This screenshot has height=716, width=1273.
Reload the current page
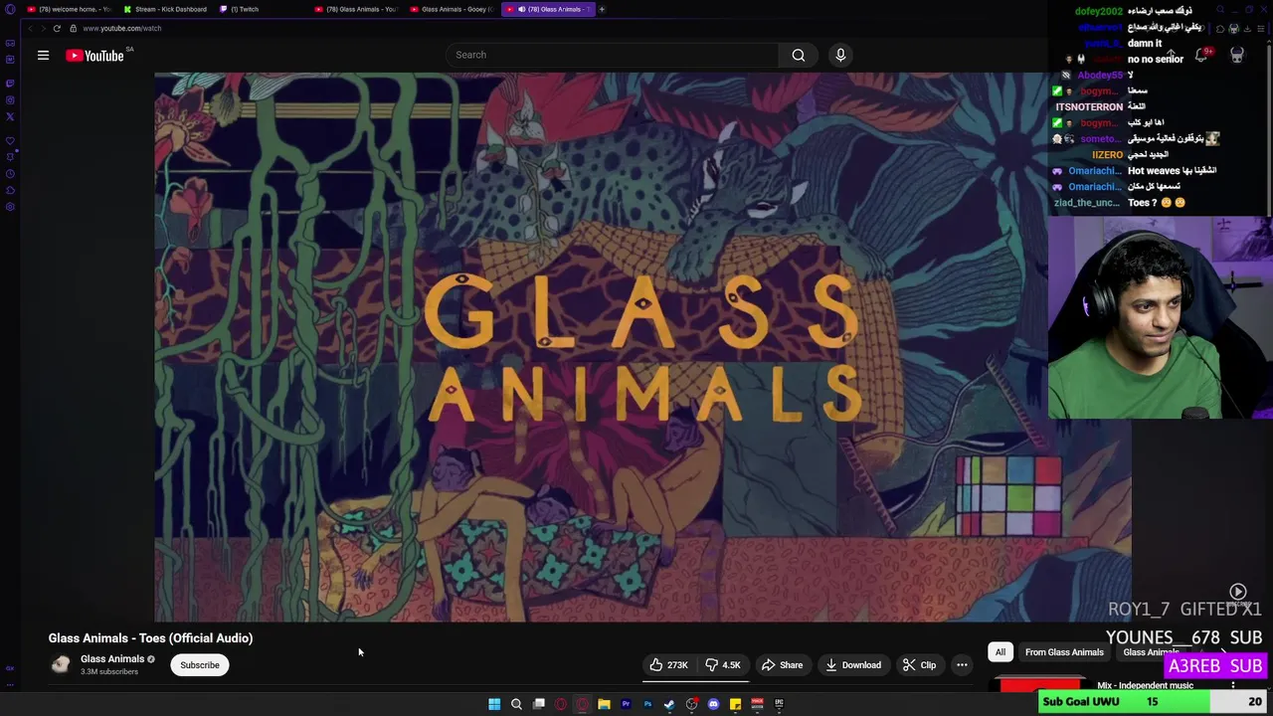tap(57, 28)
